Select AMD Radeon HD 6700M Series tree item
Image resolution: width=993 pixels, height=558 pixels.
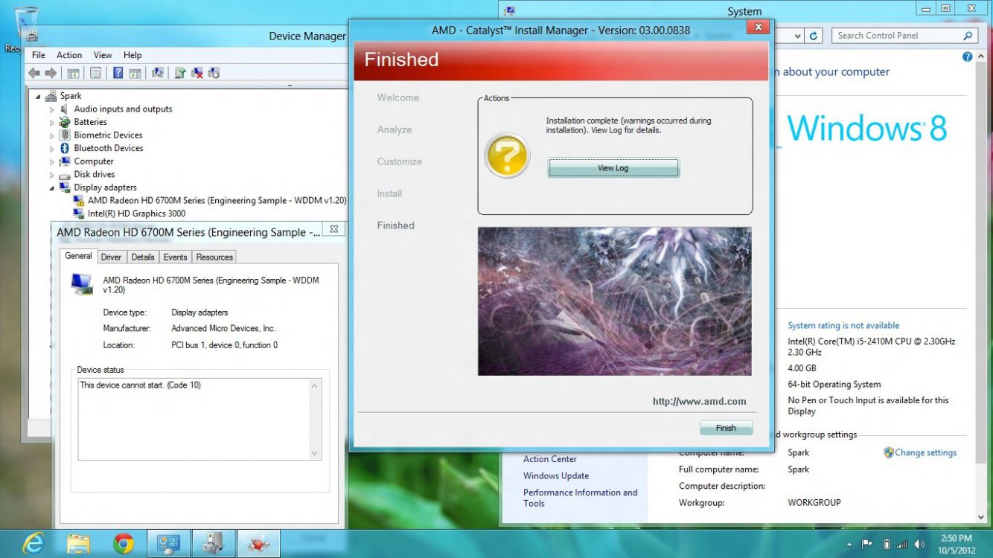217,201
